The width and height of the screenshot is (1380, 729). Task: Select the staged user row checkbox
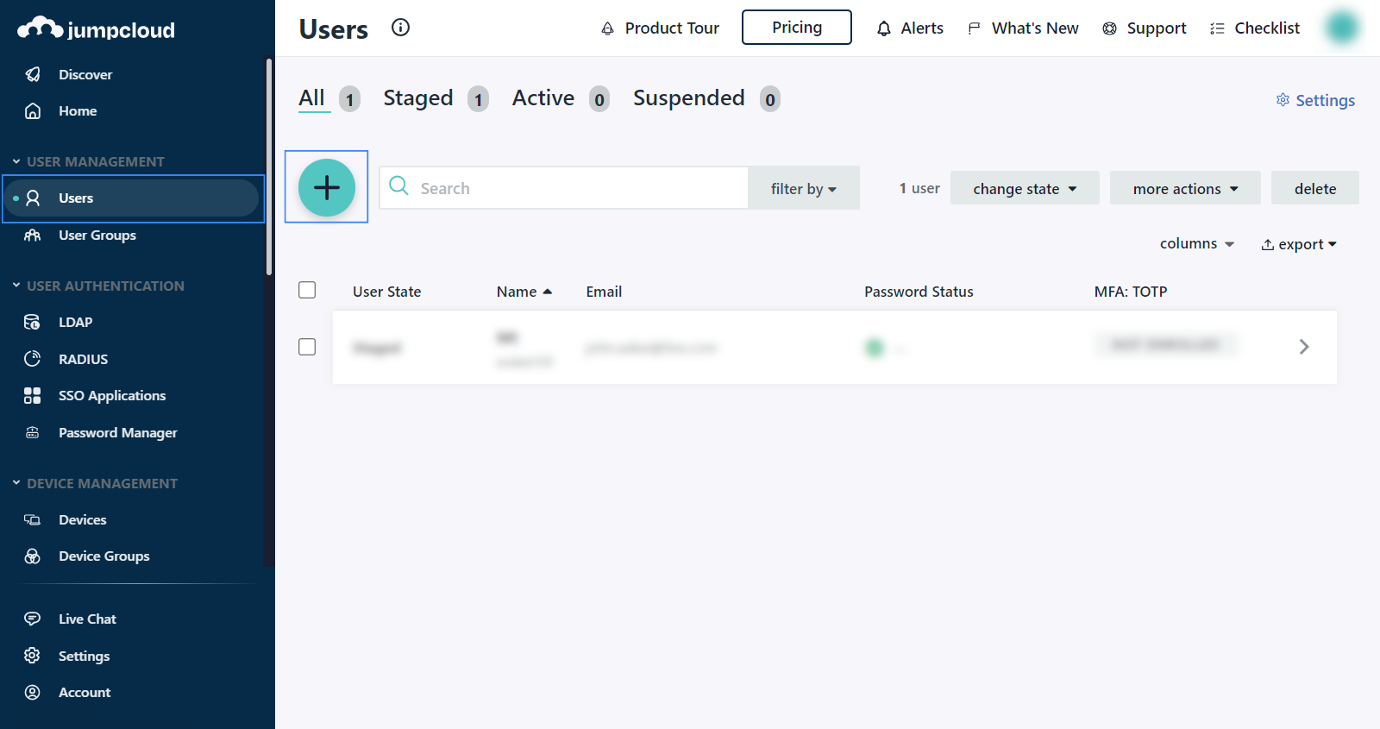point(307,347)
